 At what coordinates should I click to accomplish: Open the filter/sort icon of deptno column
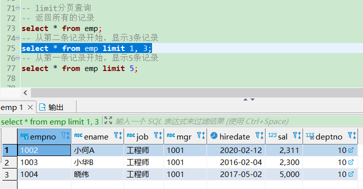tap(352, 135)
